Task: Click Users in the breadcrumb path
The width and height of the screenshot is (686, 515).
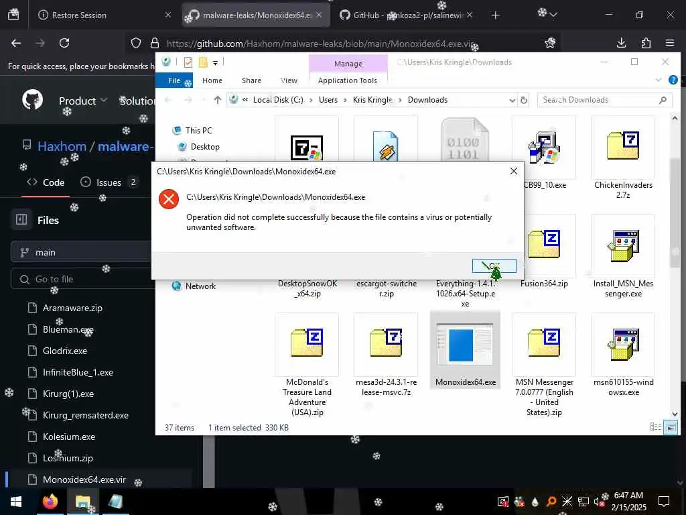Action: tap(328, 100)
